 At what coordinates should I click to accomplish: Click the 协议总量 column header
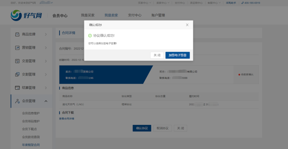[x=160, y=96]
